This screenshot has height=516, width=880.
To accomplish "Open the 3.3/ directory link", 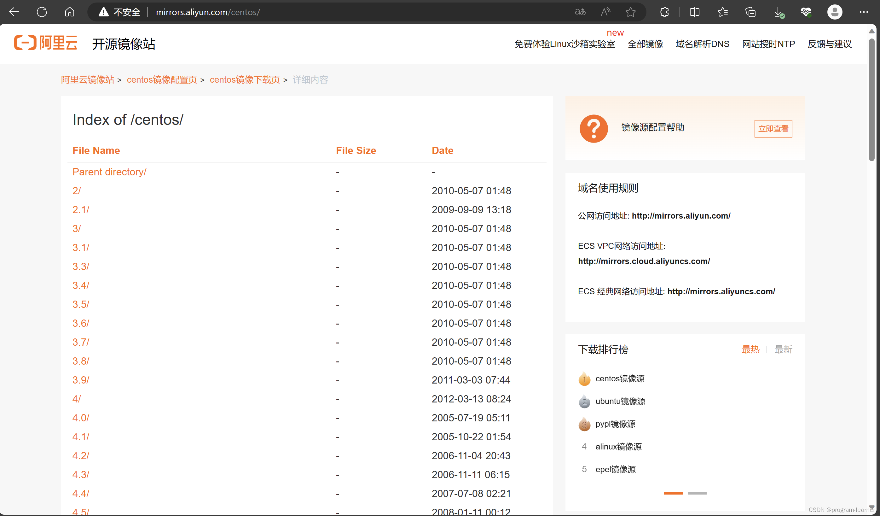I will pyautogui.click(x=81, y=266).
